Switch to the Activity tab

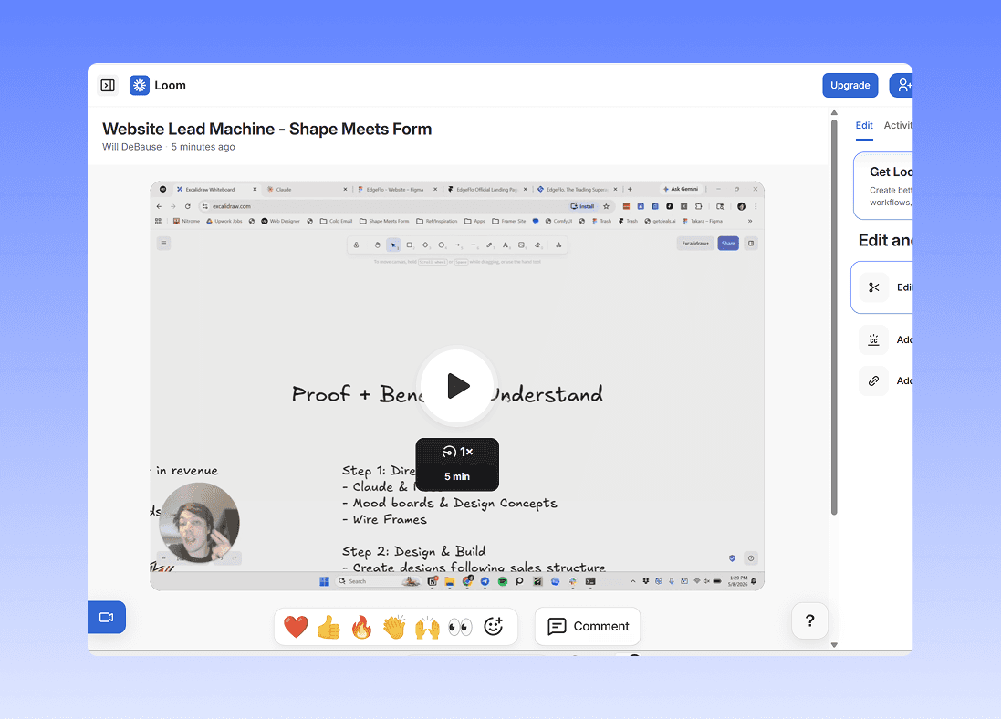tap(898, 125)
